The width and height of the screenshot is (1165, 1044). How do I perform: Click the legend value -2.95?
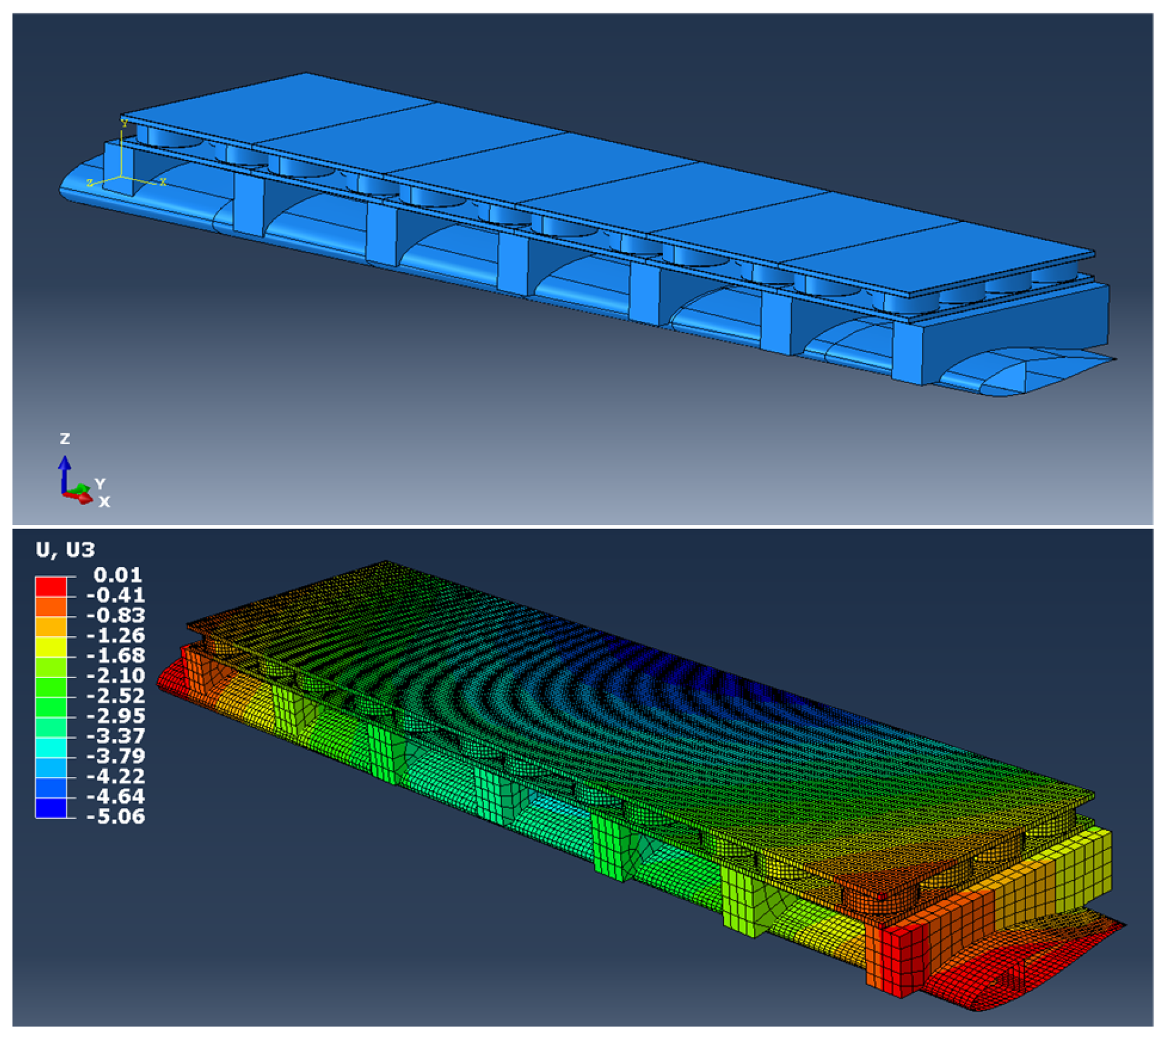click(x=115, y=716)
